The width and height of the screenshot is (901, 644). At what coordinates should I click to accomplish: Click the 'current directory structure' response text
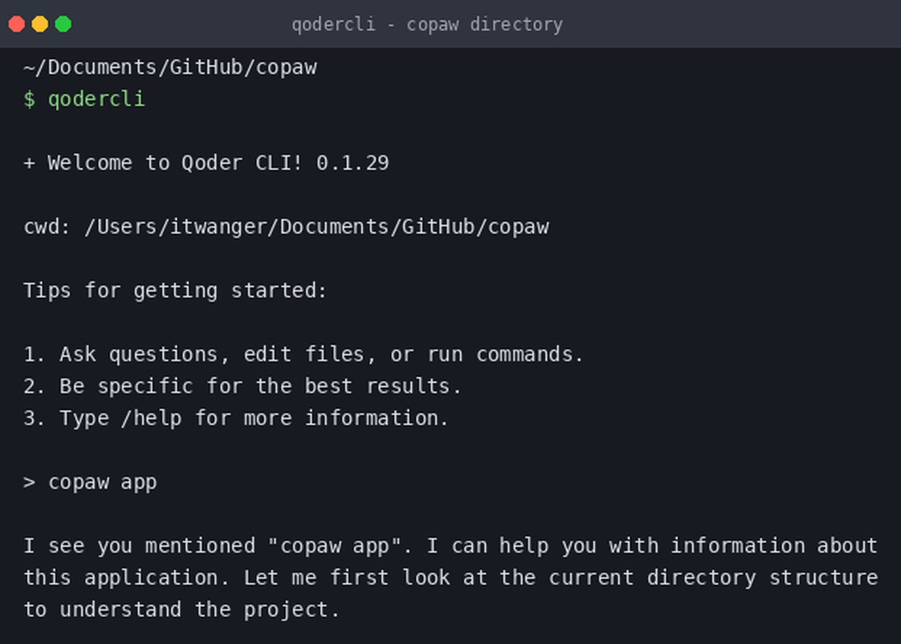click(713, 578)
